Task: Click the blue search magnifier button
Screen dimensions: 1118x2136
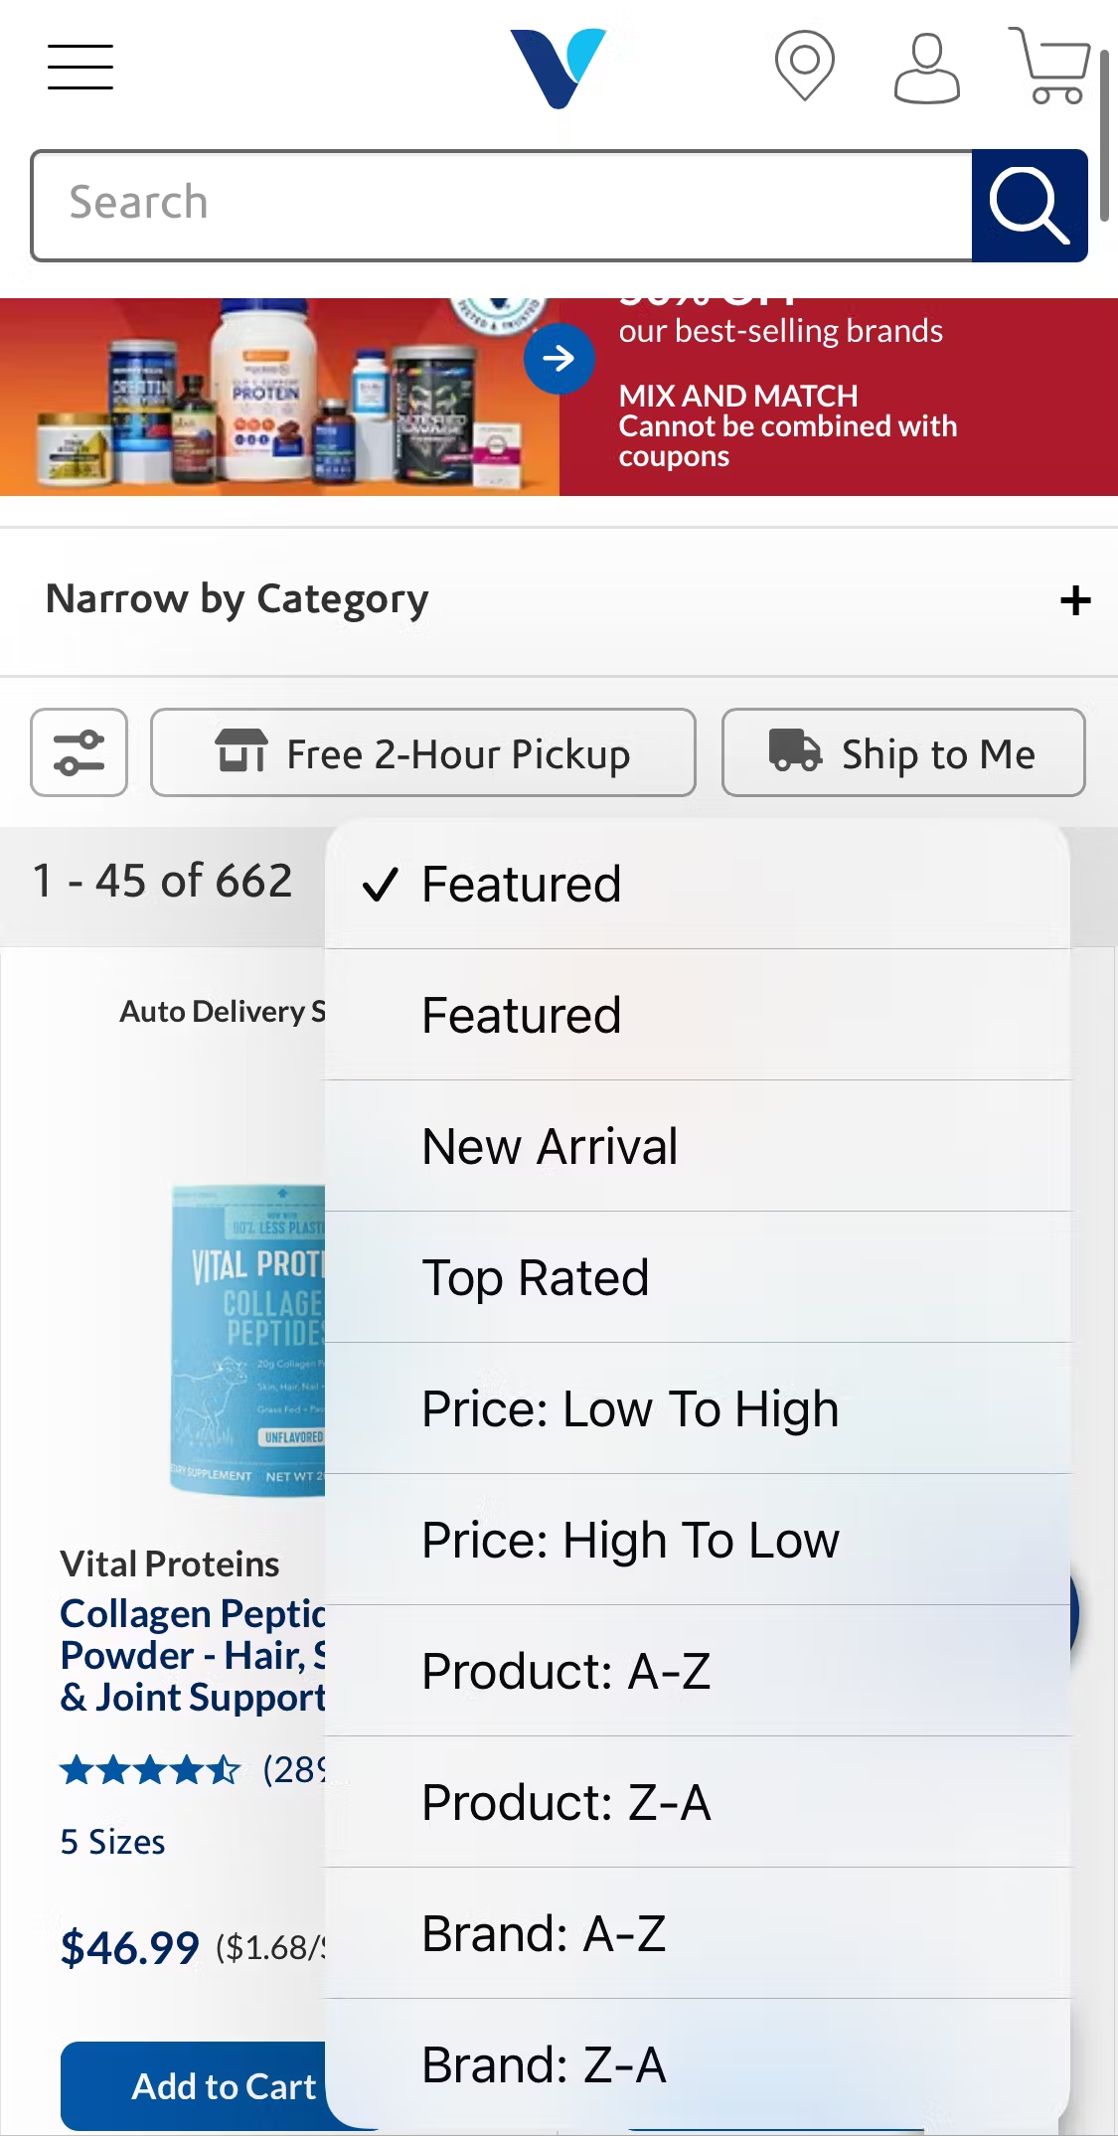Action: (x=1029, y=206)
